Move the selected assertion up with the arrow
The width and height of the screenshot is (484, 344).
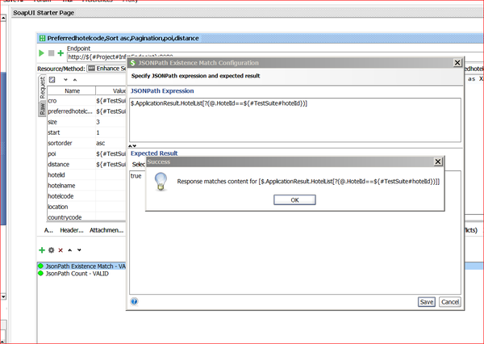click(x=69, y=250)
